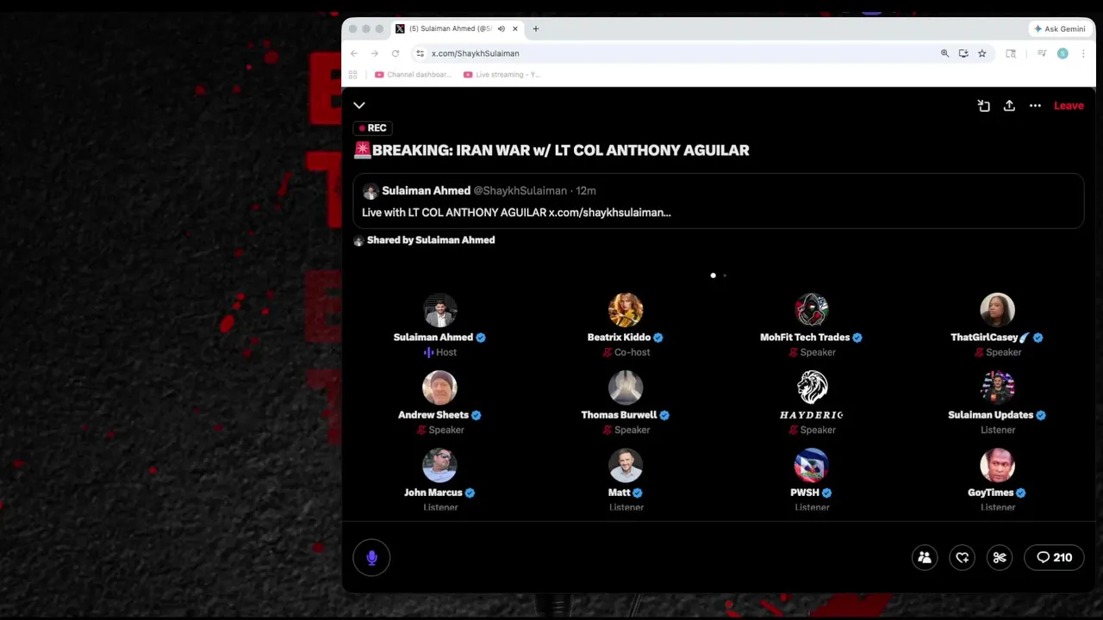Open Sulaiman Ahmed host avatar
This screenshot has height=620, width=1103.
coord(439,310)
